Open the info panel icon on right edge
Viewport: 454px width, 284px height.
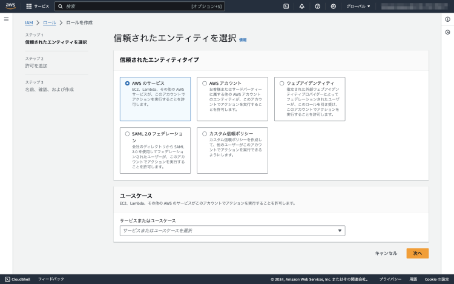click(447, 19)
